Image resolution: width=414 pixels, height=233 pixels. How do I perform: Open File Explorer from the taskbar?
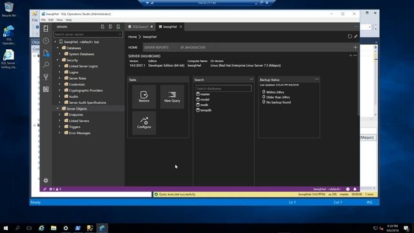(x=54, y=228)
